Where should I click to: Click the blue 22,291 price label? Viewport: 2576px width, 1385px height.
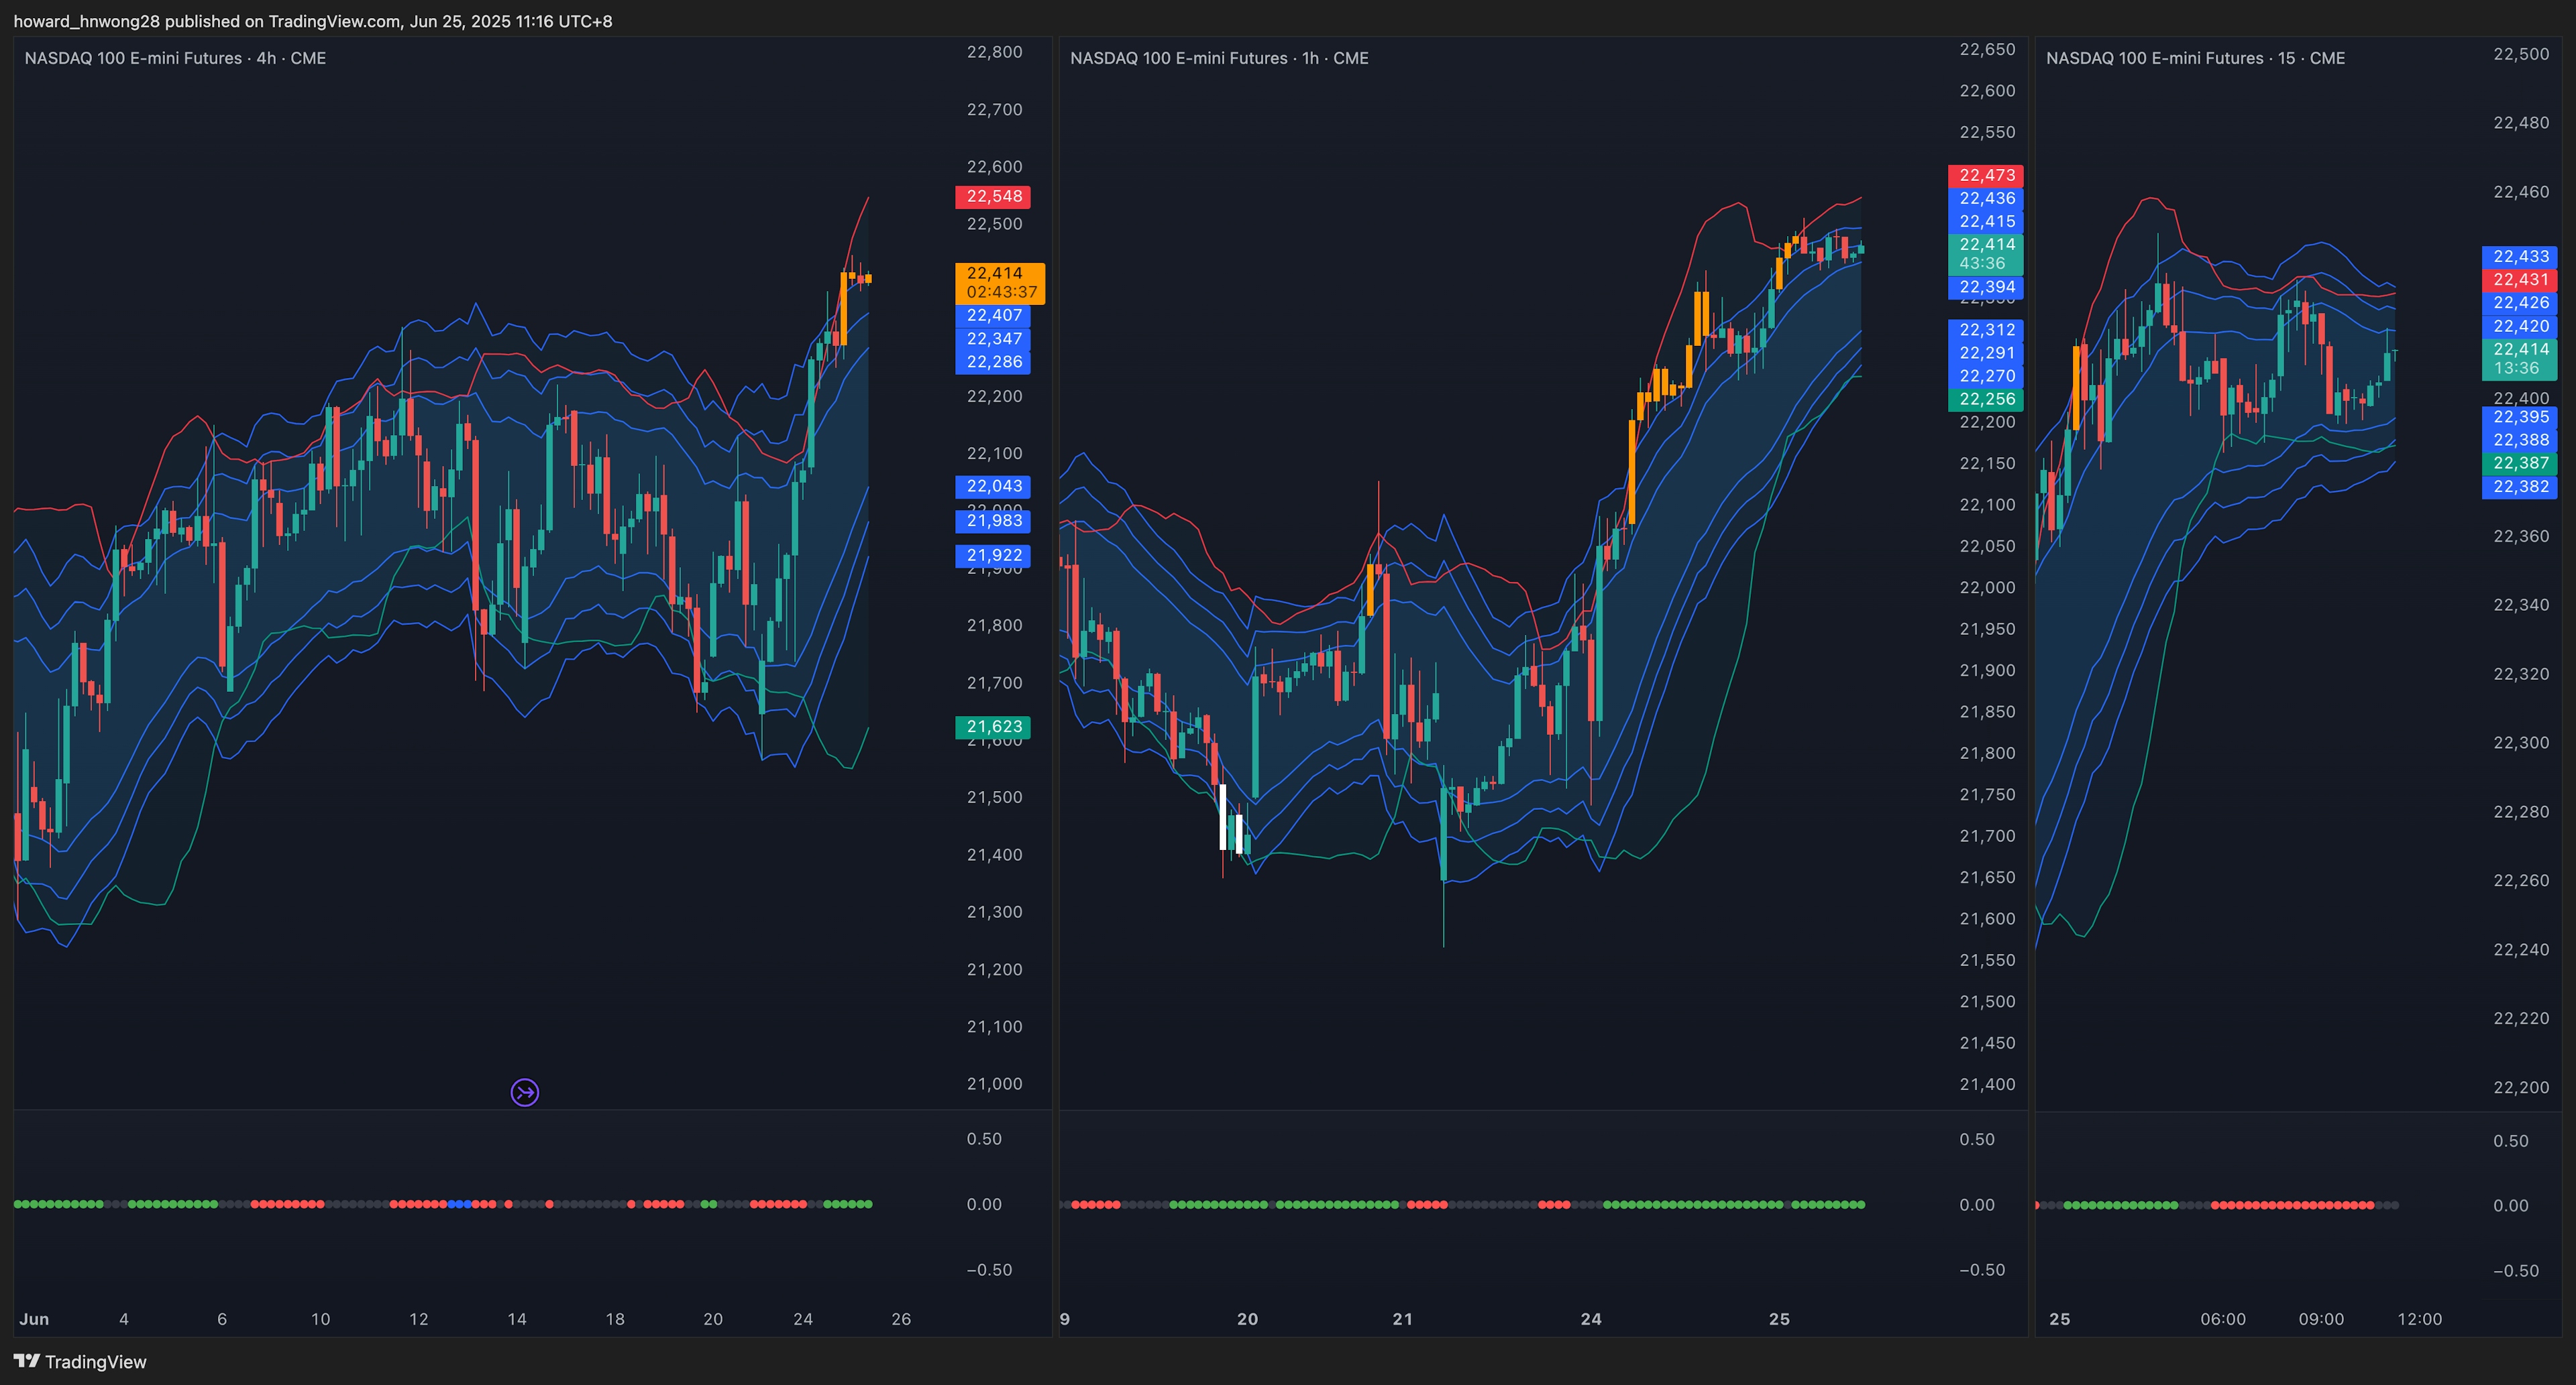click(x=1986, y=353)
